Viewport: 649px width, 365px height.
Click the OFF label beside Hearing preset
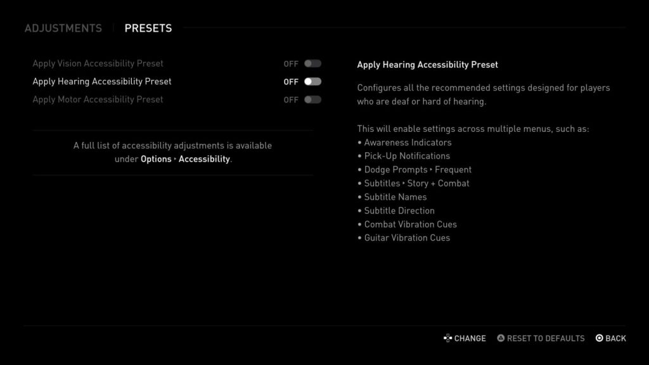[290, 81]
